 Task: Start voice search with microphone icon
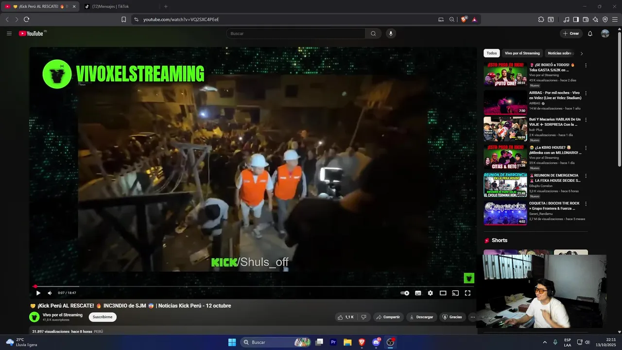(391, 34)
